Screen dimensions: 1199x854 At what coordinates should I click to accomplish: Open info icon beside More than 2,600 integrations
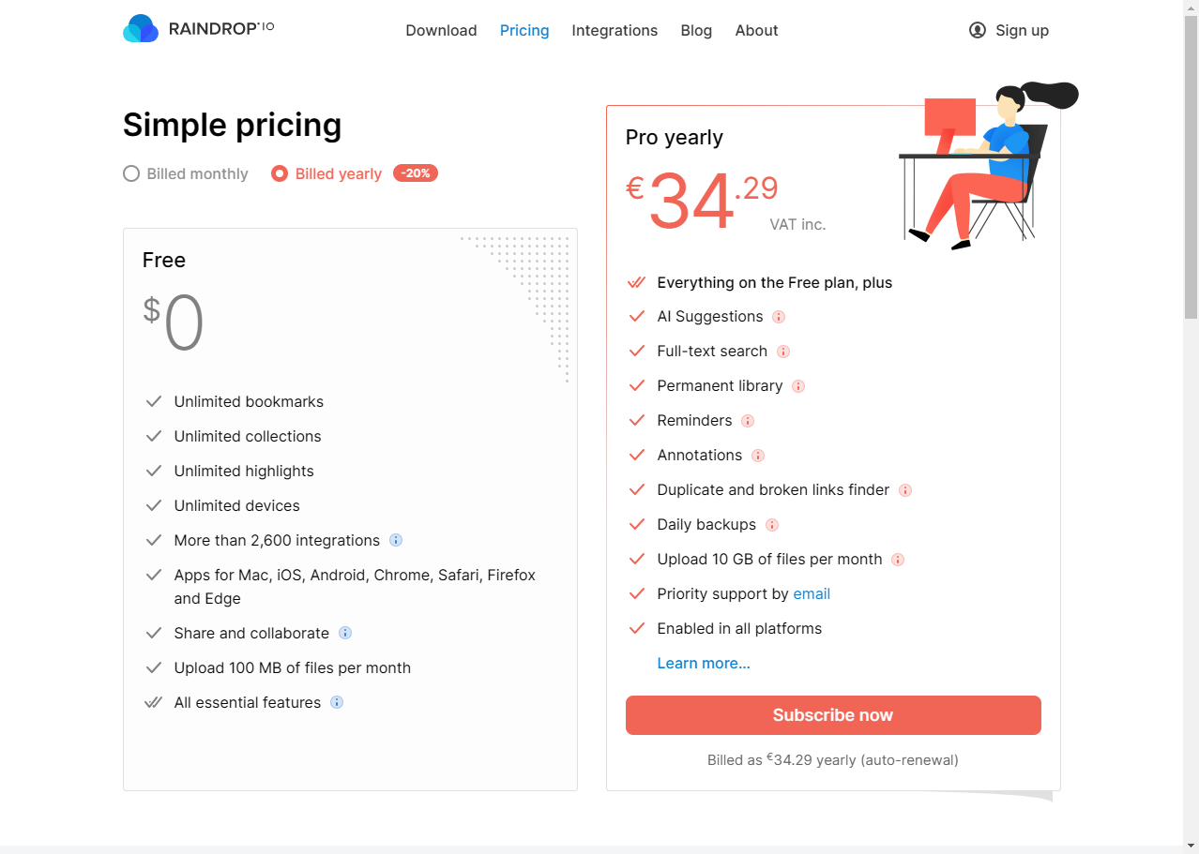396,540
